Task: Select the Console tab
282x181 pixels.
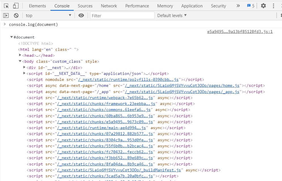Action: [x=62, y=6]
